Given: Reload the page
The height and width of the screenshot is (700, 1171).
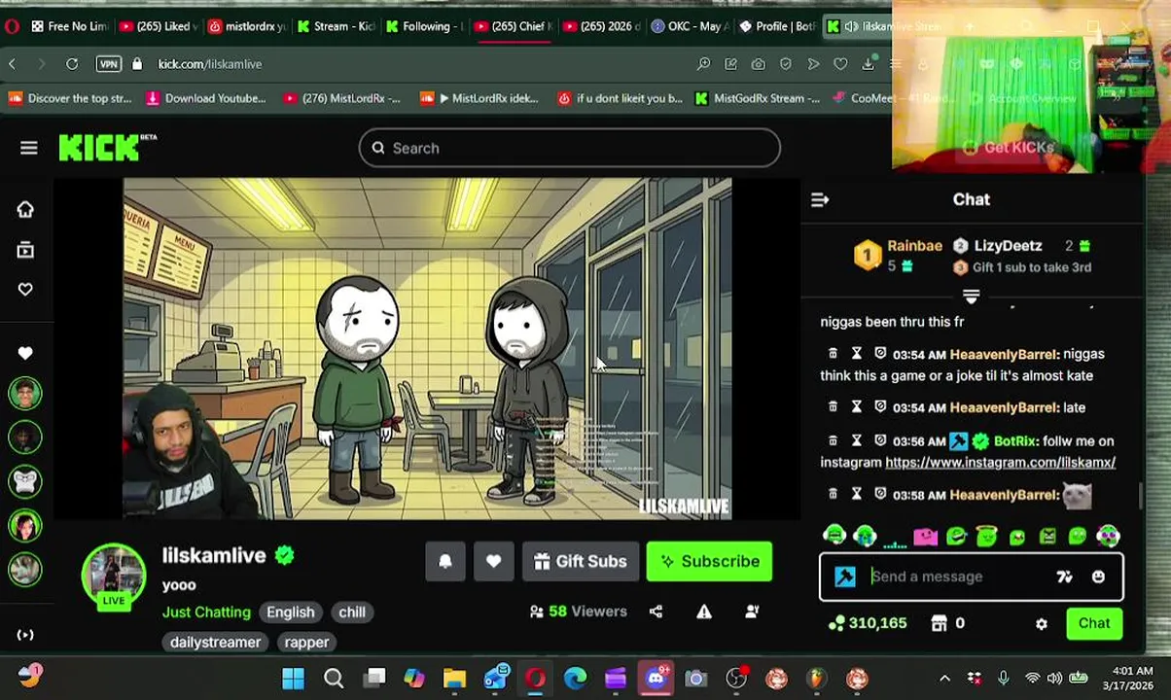Looking at the screenshot, I should [x=72, y=64].
